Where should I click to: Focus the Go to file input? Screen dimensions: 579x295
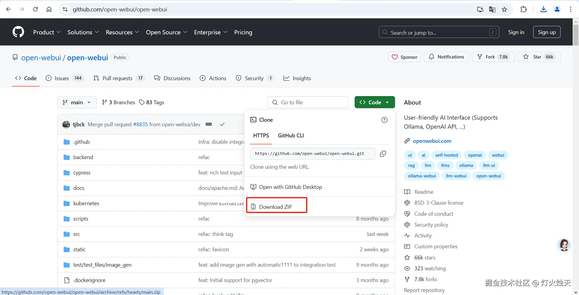[308, 102]
